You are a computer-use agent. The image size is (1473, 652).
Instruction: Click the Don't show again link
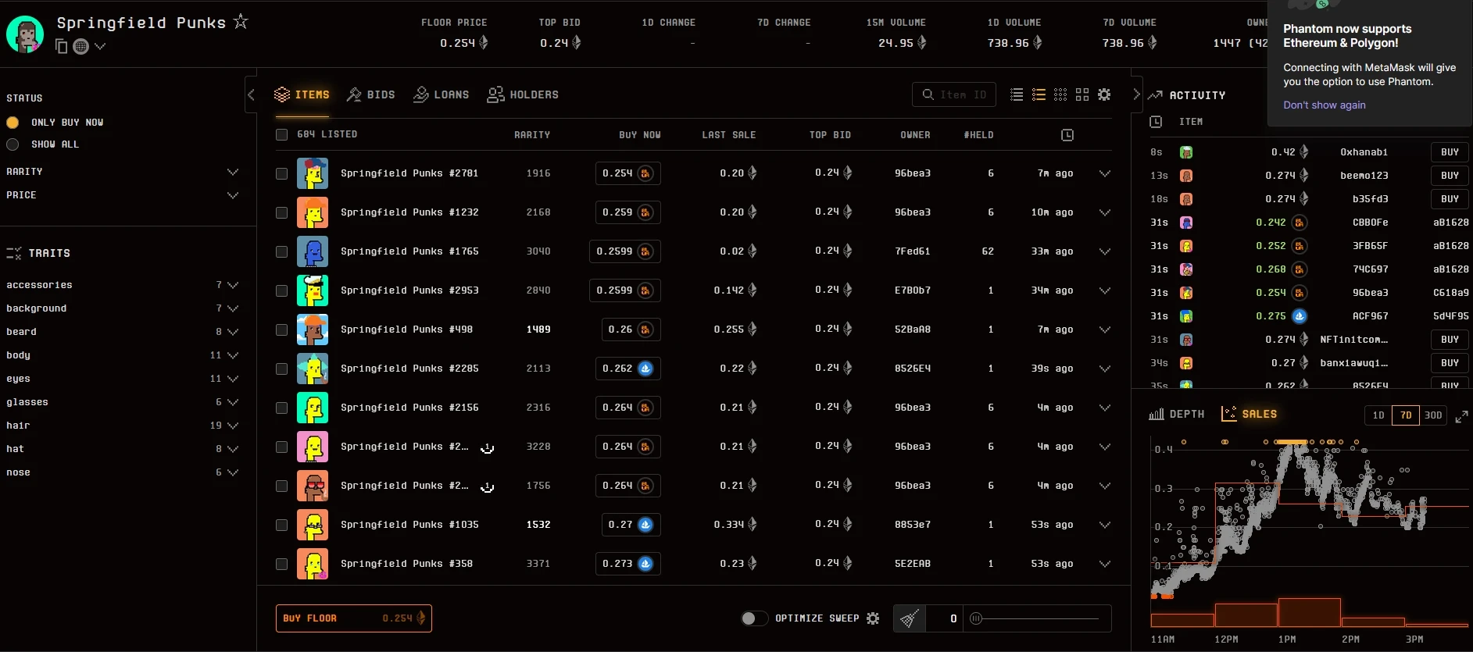[1324, 105]
